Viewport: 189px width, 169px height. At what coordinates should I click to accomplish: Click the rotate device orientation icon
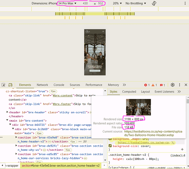[x=154, y=3]
